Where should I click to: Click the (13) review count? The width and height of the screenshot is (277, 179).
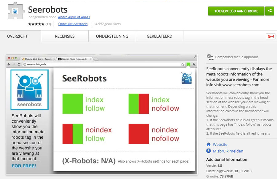(x=48, y=24)
